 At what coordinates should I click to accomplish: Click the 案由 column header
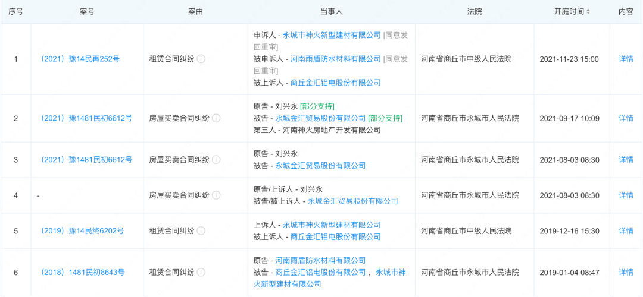coord(196,12)
